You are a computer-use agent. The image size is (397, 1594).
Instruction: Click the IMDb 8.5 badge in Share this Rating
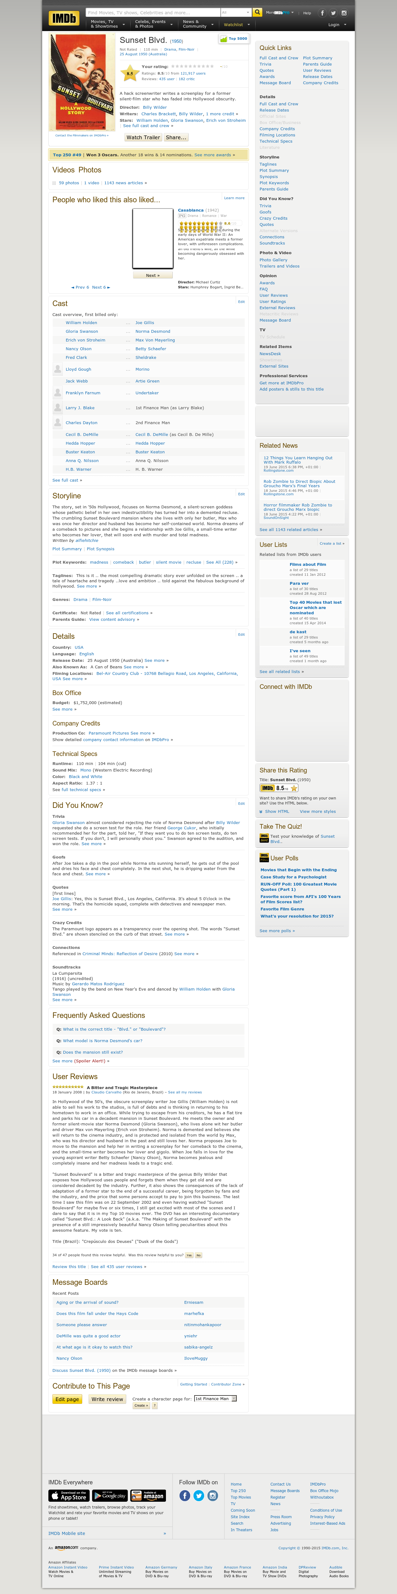[279, 788]
